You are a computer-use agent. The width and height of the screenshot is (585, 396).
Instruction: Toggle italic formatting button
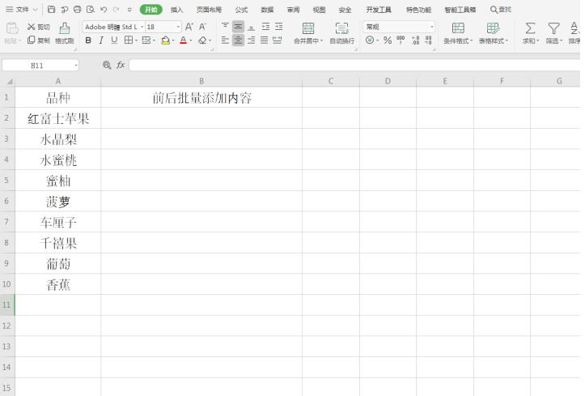(101, 40)
